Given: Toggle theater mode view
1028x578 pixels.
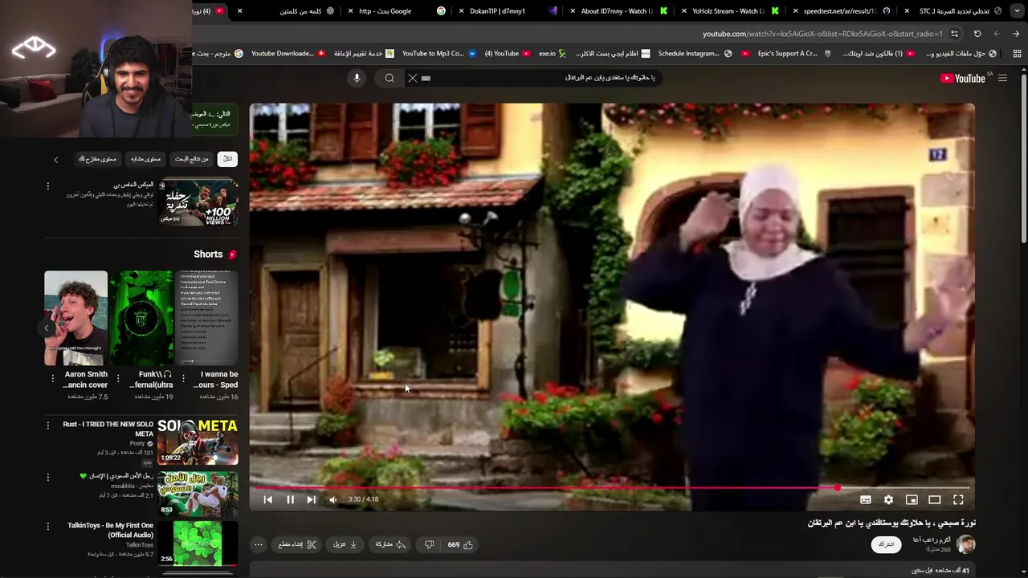Looking at the screenshot, I should [x=935, y=499].
